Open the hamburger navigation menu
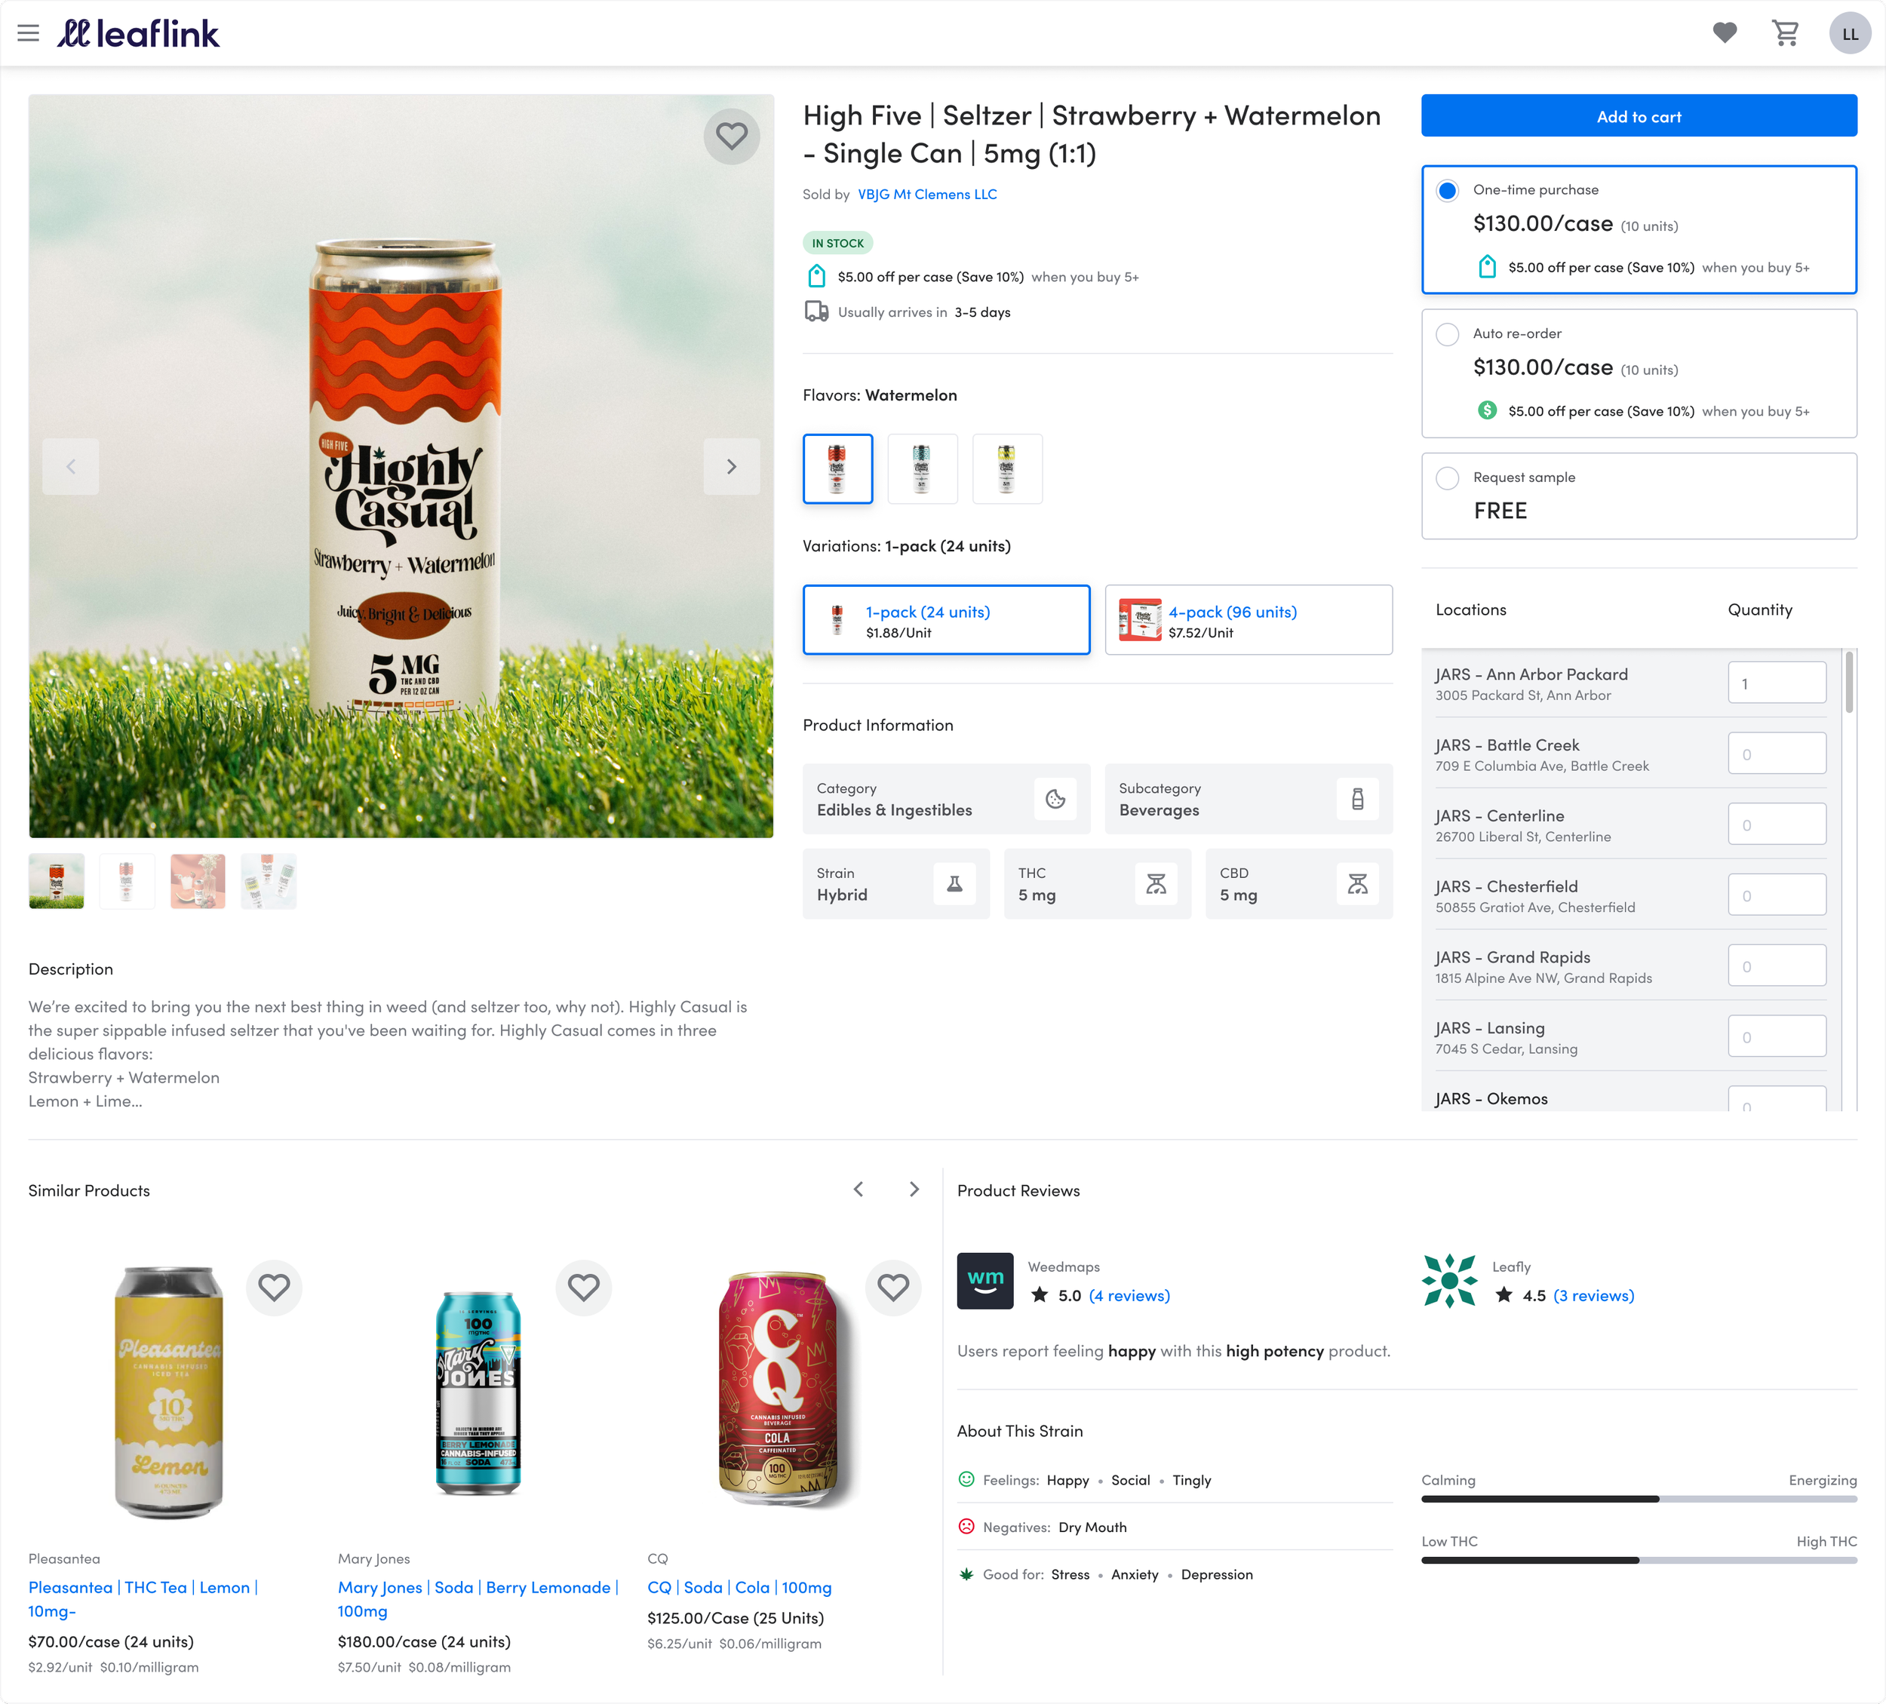Screen dimensions: 1886x1704 pos(28,34)
